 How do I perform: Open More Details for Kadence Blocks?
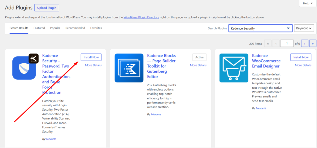(198, 65)
